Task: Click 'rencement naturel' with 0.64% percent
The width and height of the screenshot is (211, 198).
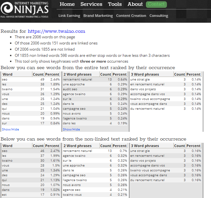Action: pyautogui.click(x=77, y=80)
